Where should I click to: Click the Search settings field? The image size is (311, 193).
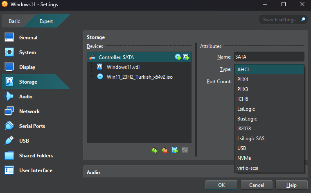pyautogui.click(x=283, y=19)
